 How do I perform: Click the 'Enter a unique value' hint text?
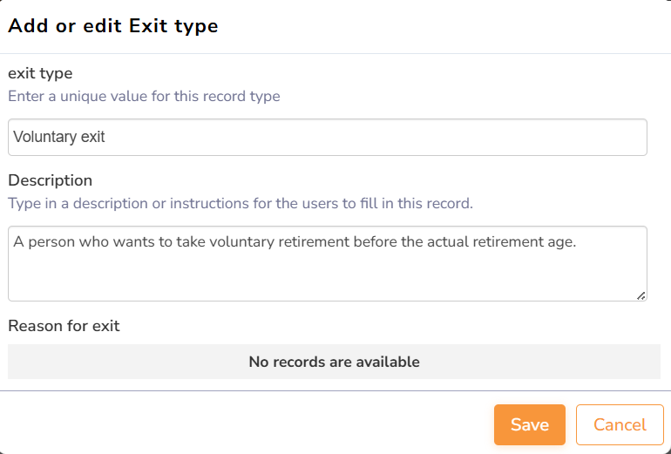click(144, 96)
